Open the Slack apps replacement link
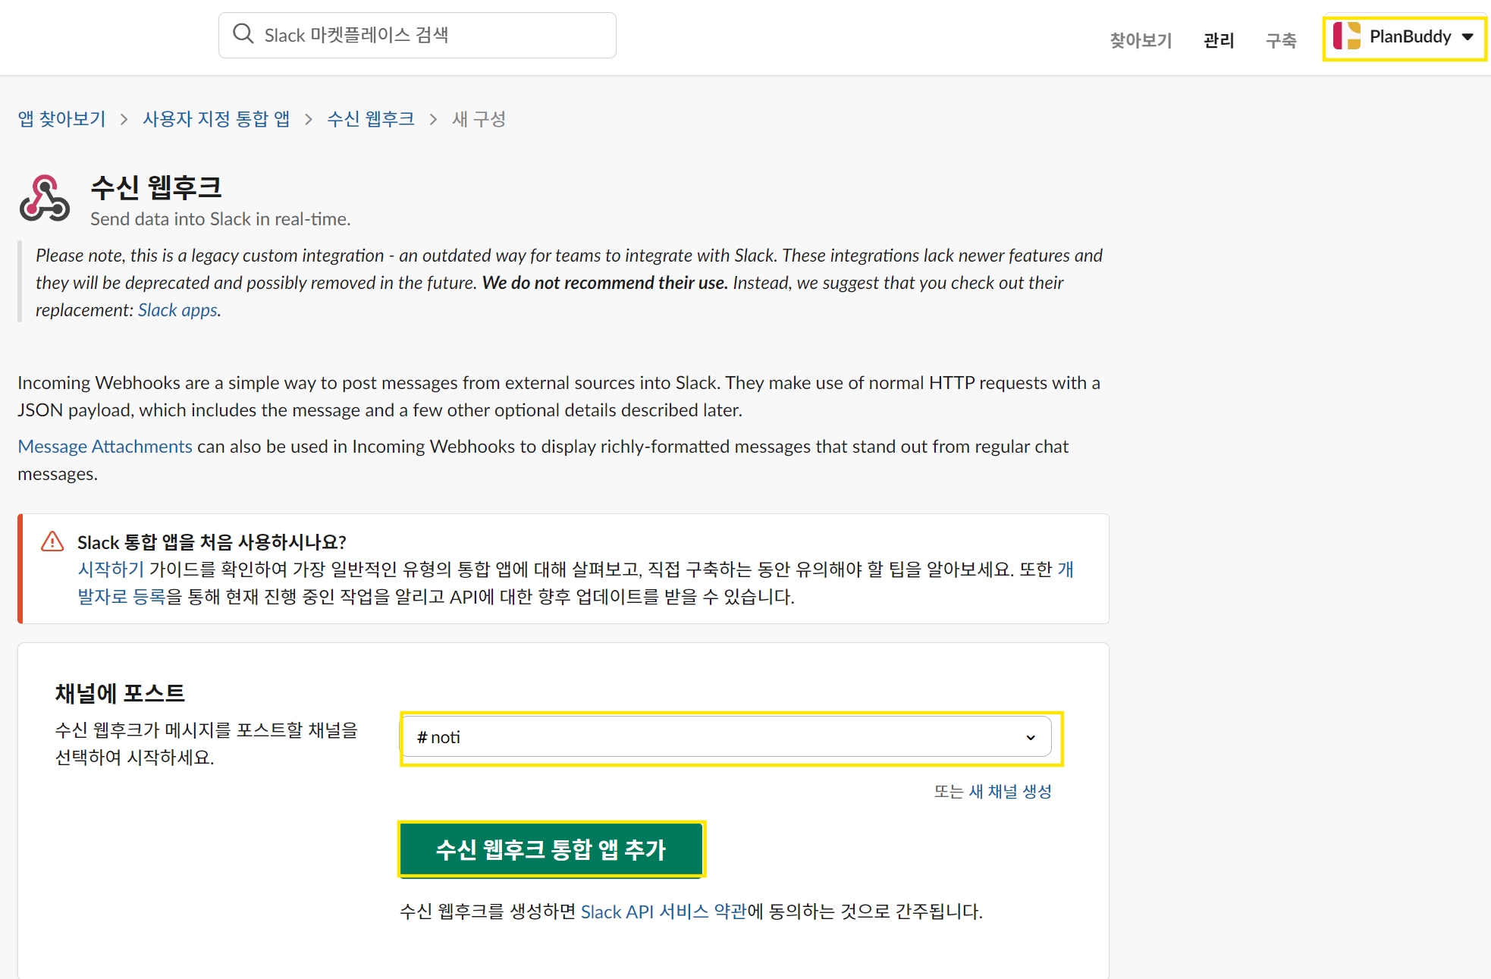 pyautogui.click(x=177, y=310)
